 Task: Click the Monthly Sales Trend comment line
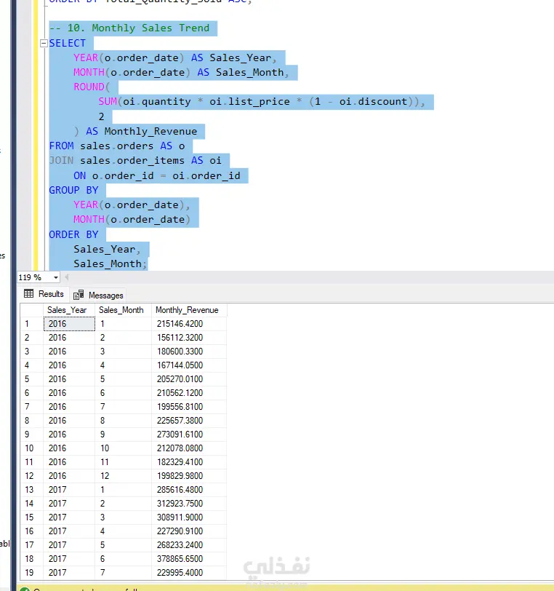(129, 28)
